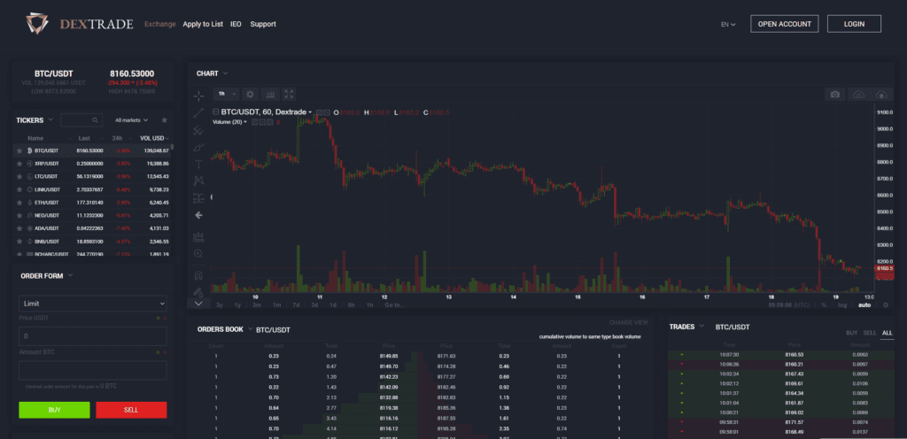Viewport: 907px width, 439px height.
Task: Select the prediction and measurement tool
Action: click(198, 198)
